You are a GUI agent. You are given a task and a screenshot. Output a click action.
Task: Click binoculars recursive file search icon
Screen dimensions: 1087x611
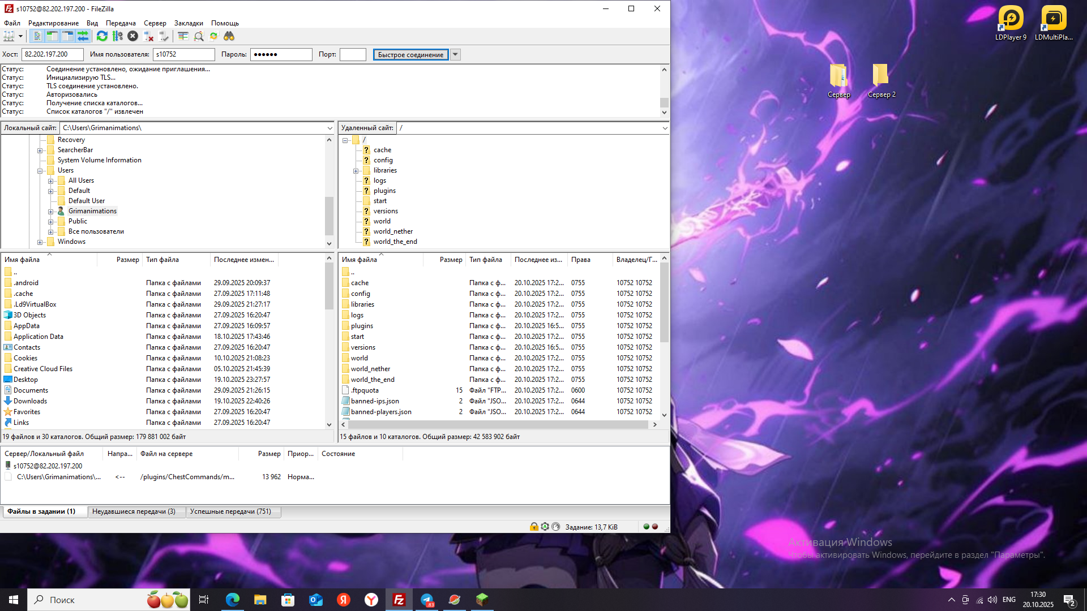click(x=229, y=36)
